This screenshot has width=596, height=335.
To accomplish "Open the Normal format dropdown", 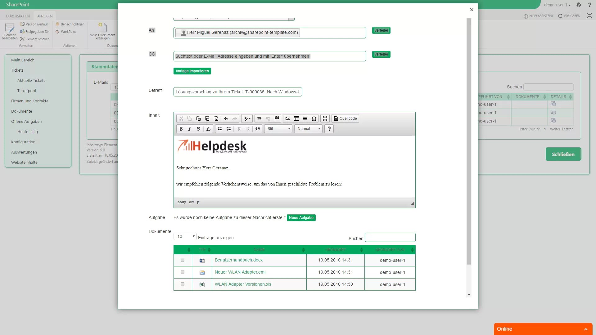I will click(x=308, y=129).
